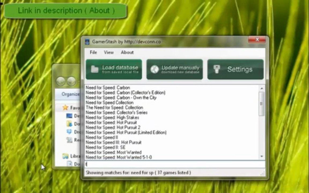Open the About menu in GamerStash
This screenshot has width=309, height=193.
pos(127,52)
